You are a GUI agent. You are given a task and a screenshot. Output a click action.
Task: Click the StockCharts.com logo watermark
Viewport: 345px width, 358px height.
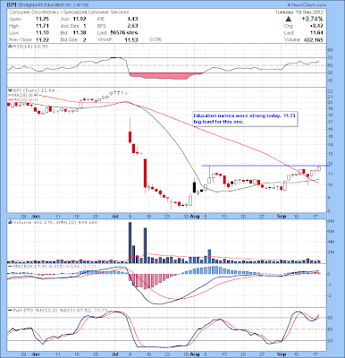pos(307,5)
